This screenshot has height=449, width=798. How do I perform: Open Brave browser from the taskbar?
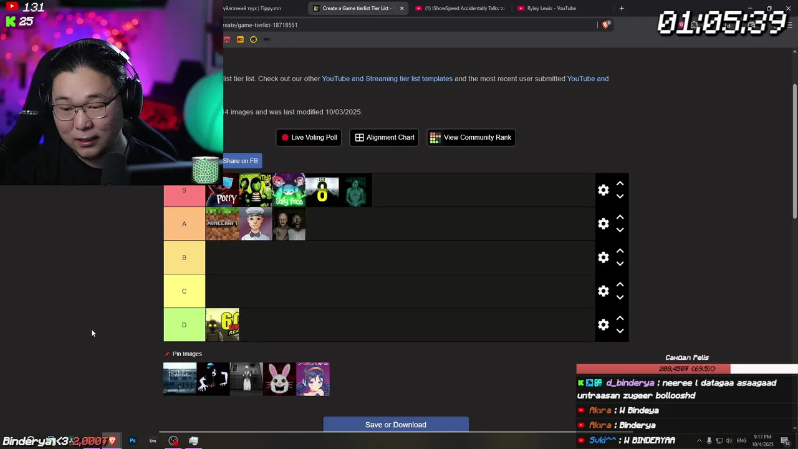point(112,441)
